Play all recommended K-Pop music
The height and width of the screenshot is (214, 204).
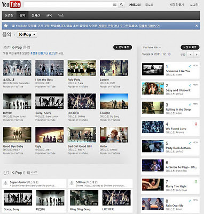pyautogui.click(x=122, y=47)
